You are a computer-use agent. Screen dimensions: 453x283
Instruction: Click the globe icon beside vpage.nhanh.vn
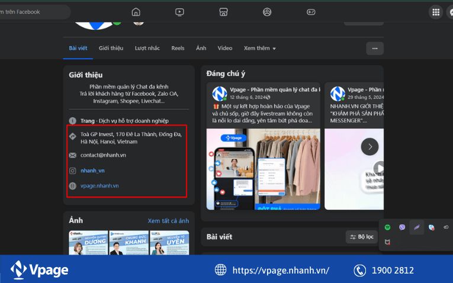tap(72, 186)
